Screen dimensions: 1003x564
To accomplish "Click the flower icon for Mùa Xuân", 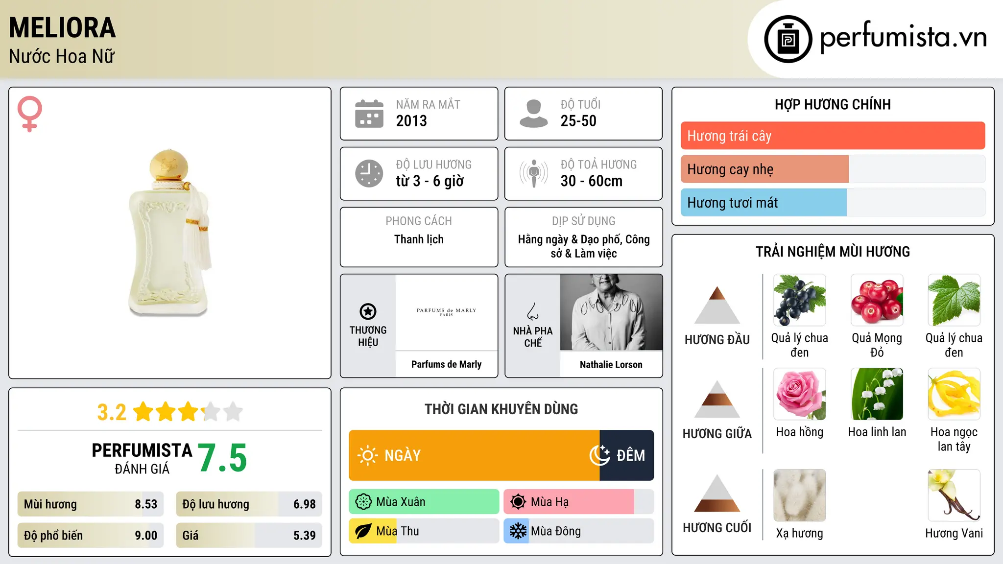I will (x=363, y=502).
